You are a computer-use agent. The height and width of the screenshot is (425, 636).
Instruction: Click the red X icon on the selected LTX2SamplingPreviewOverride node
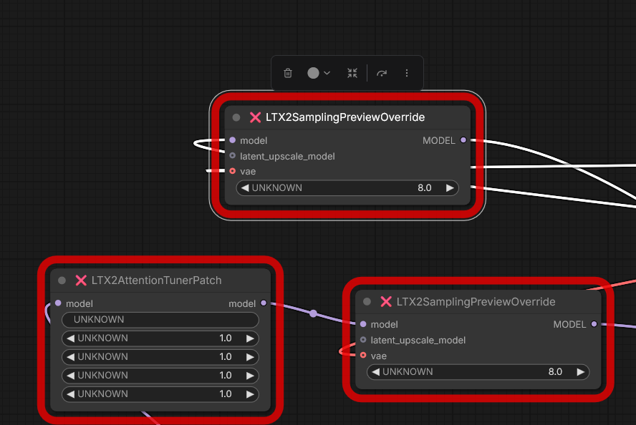click(x=255, y=117)
